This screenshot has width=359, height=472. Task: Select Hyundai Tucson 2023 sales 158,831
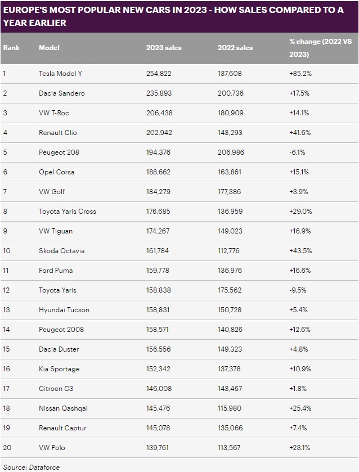point(158,310)
